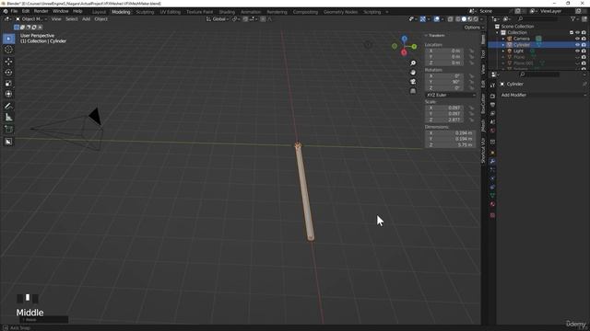The height and width of the screenshot is (331, 590).
Task: Switch to wireframe viewport shading
Action: coord(458,19)
